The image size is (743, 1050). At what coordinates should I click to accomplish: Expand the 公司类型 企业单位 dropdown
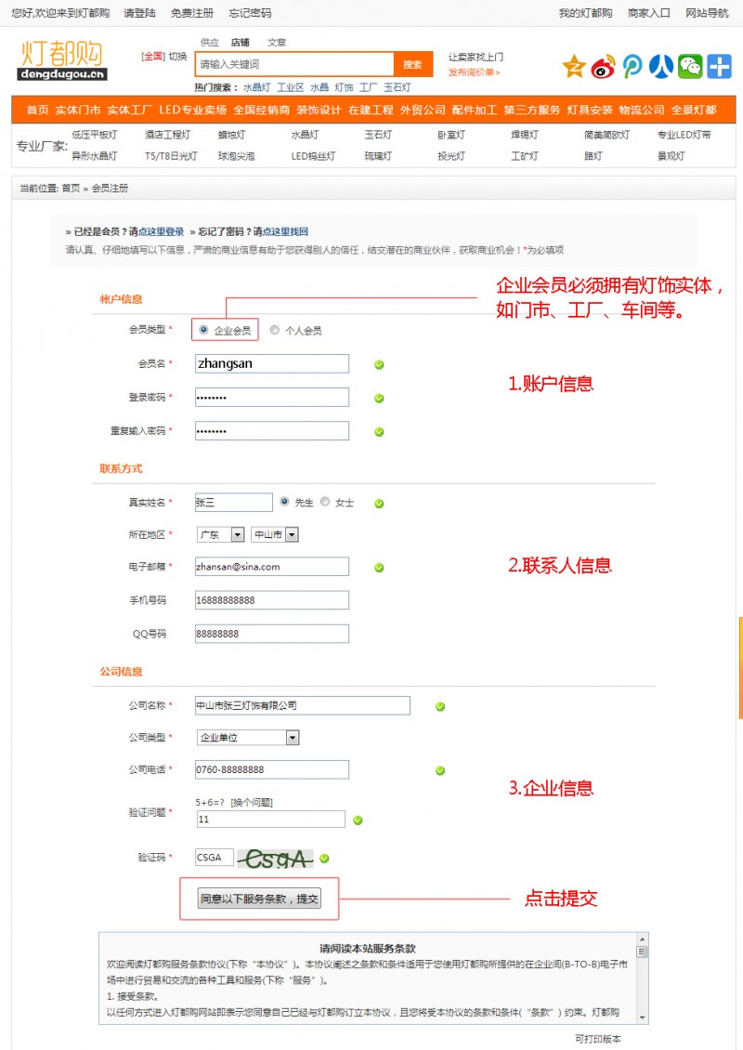coord(248,737)
